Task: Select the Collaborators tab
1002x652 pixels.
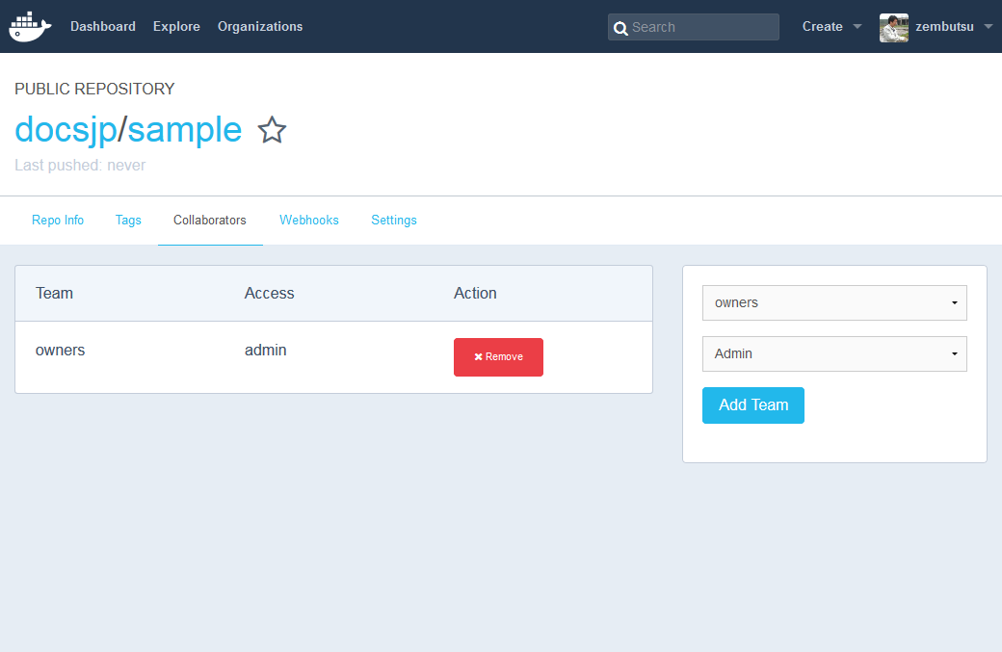Action: [x=210, y=220]
